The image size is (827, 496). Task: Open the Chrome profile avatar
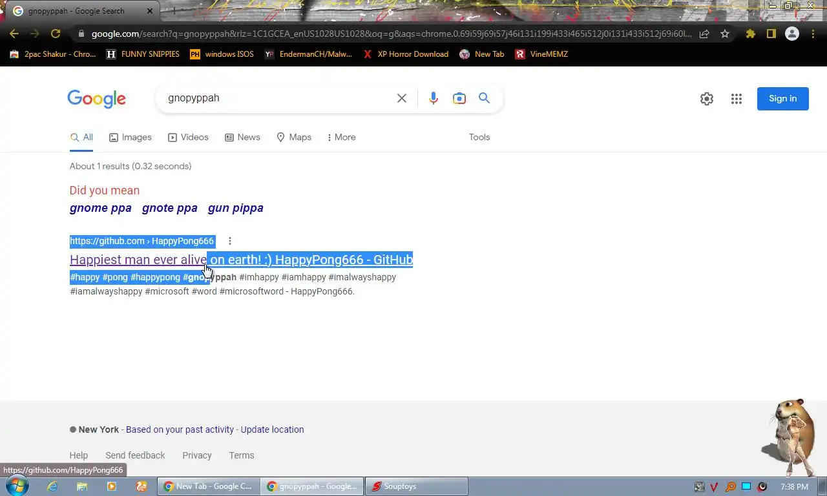[x=791, y=34]
